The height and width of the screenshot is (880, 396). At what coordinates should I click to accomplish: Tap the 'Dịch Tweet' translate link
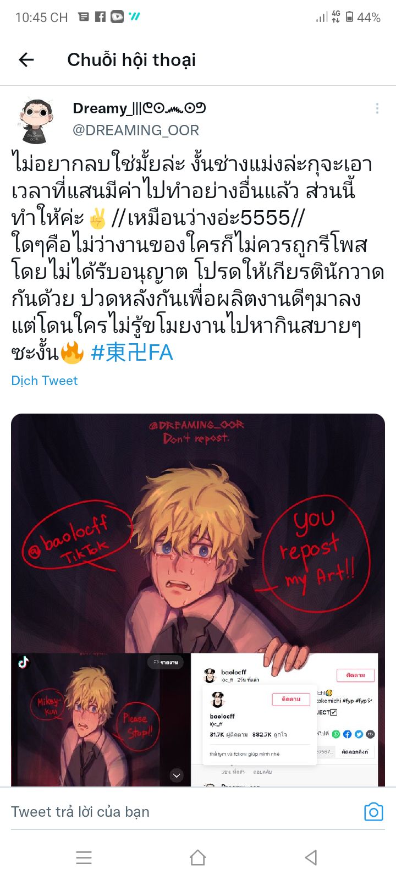click(x=45, y=381)
